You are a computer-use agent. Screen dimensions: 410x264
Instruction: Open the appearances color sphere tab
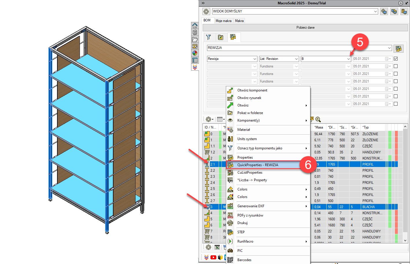click(x=195, y=53)
